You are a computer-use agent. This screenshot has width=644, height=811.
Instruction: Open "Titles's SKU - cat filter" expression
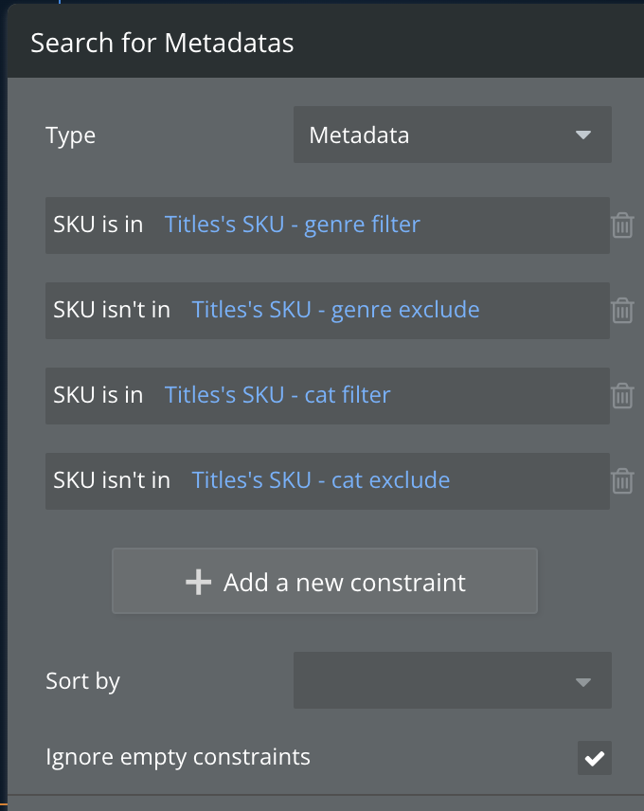(277, 395)
